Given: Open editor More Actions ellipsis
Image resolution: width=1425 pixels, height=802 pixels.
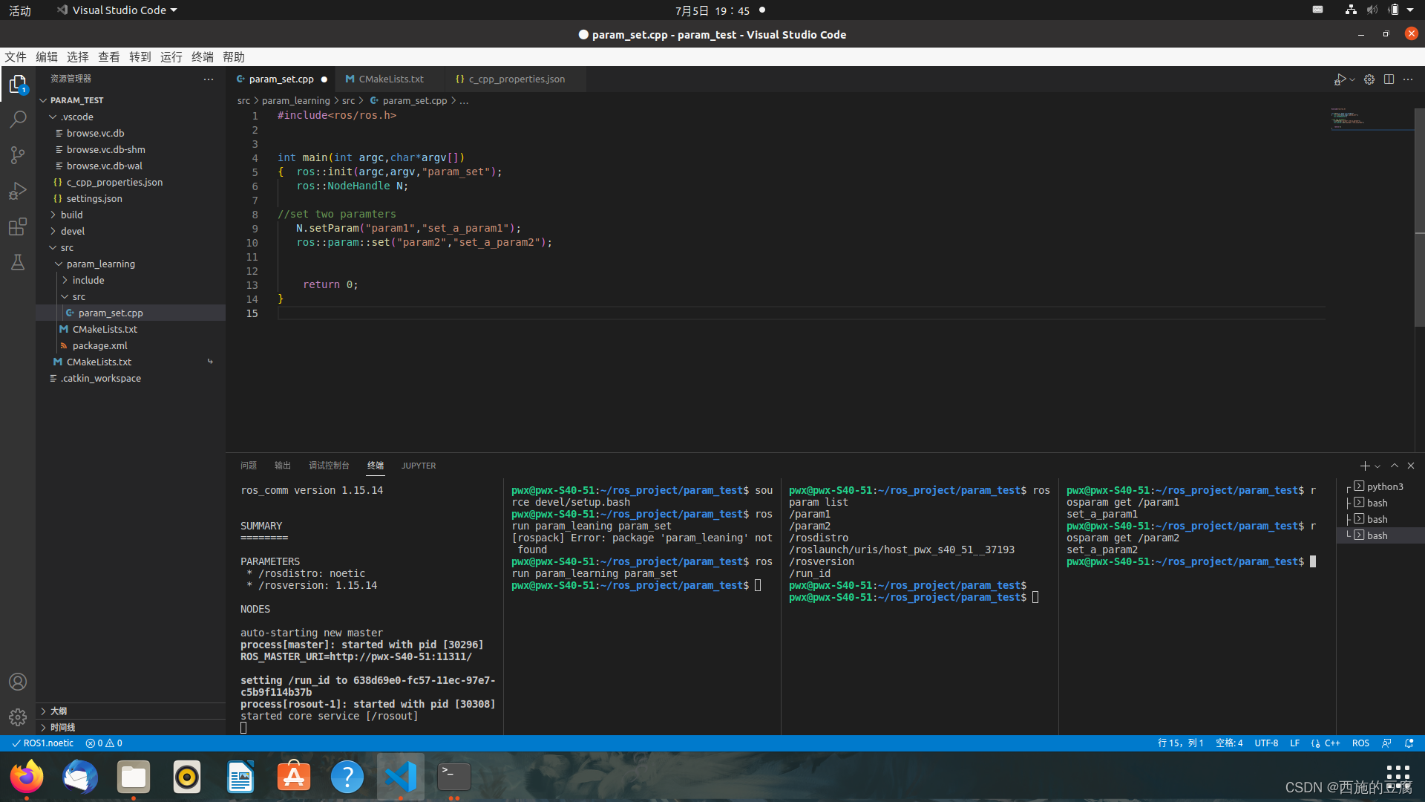Looking at the screenshot, I should click(x=1408, y=79).
